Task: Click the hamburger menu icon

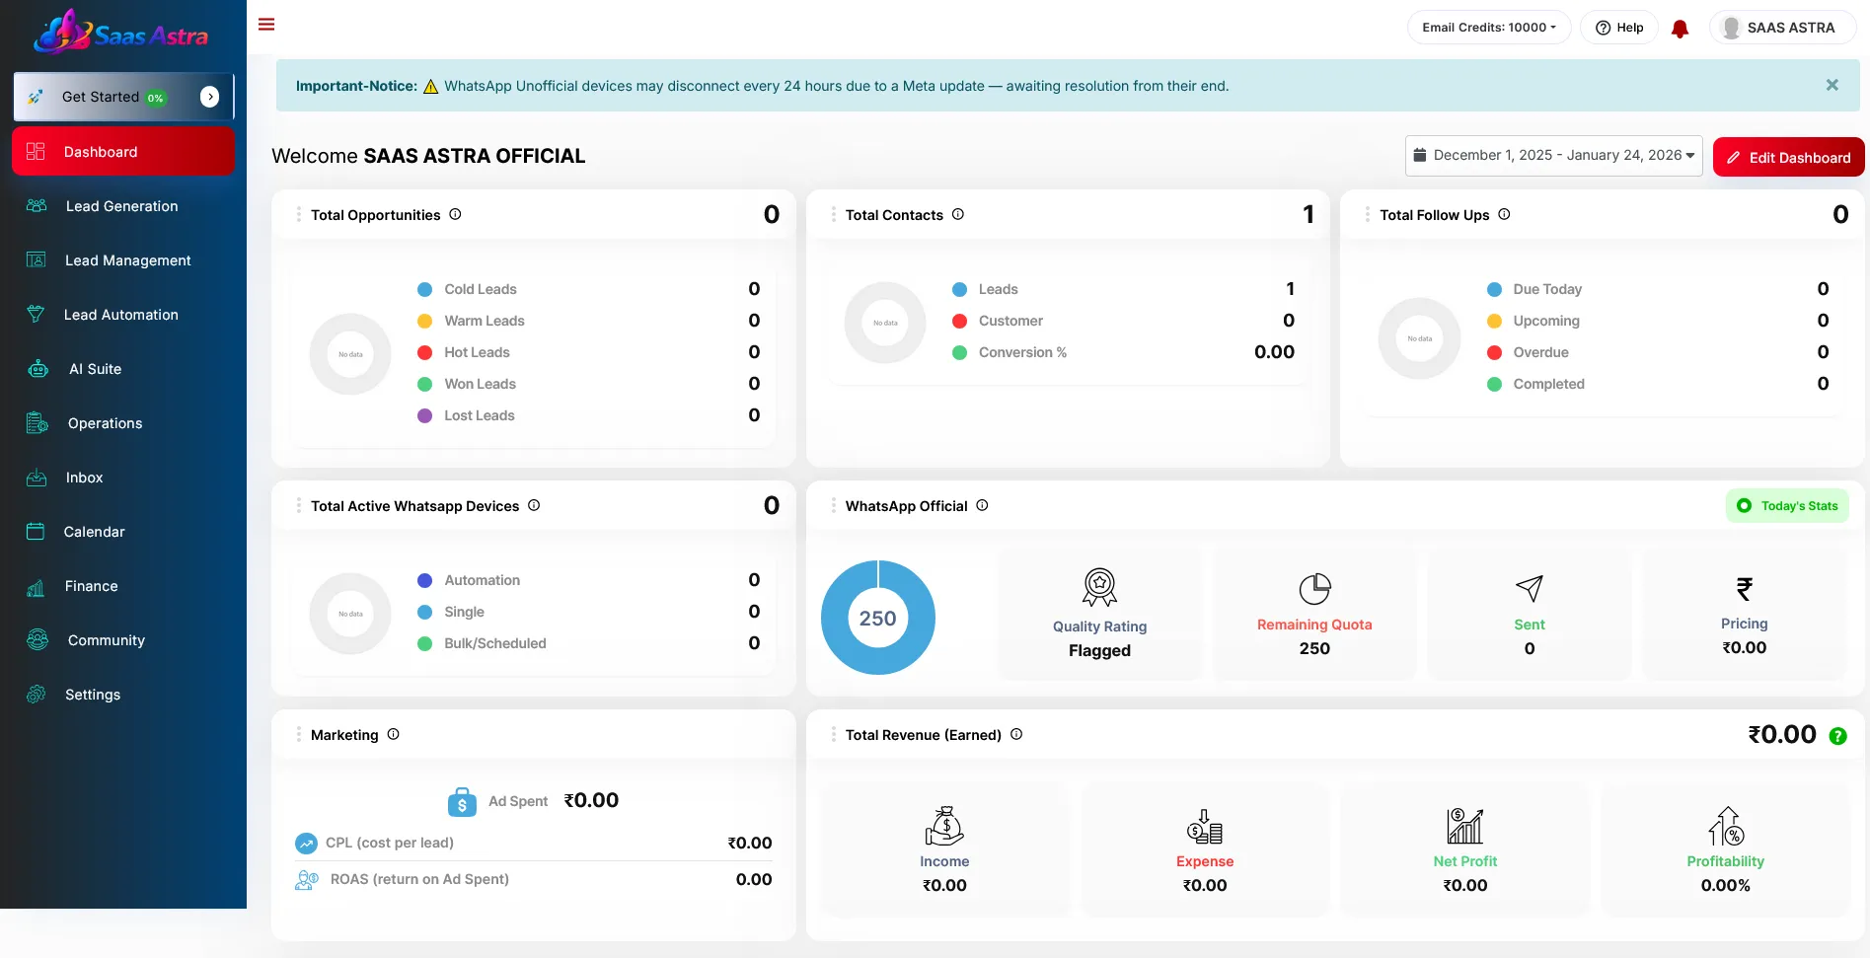Action: pos(266,25)
